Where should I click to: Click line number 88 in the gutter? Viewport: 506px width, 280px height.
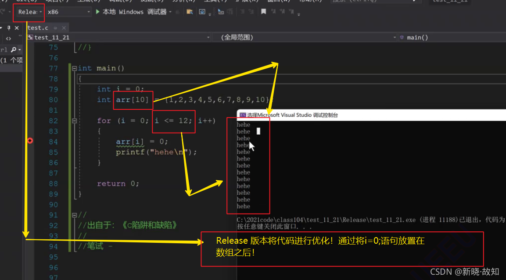(53, 183)
